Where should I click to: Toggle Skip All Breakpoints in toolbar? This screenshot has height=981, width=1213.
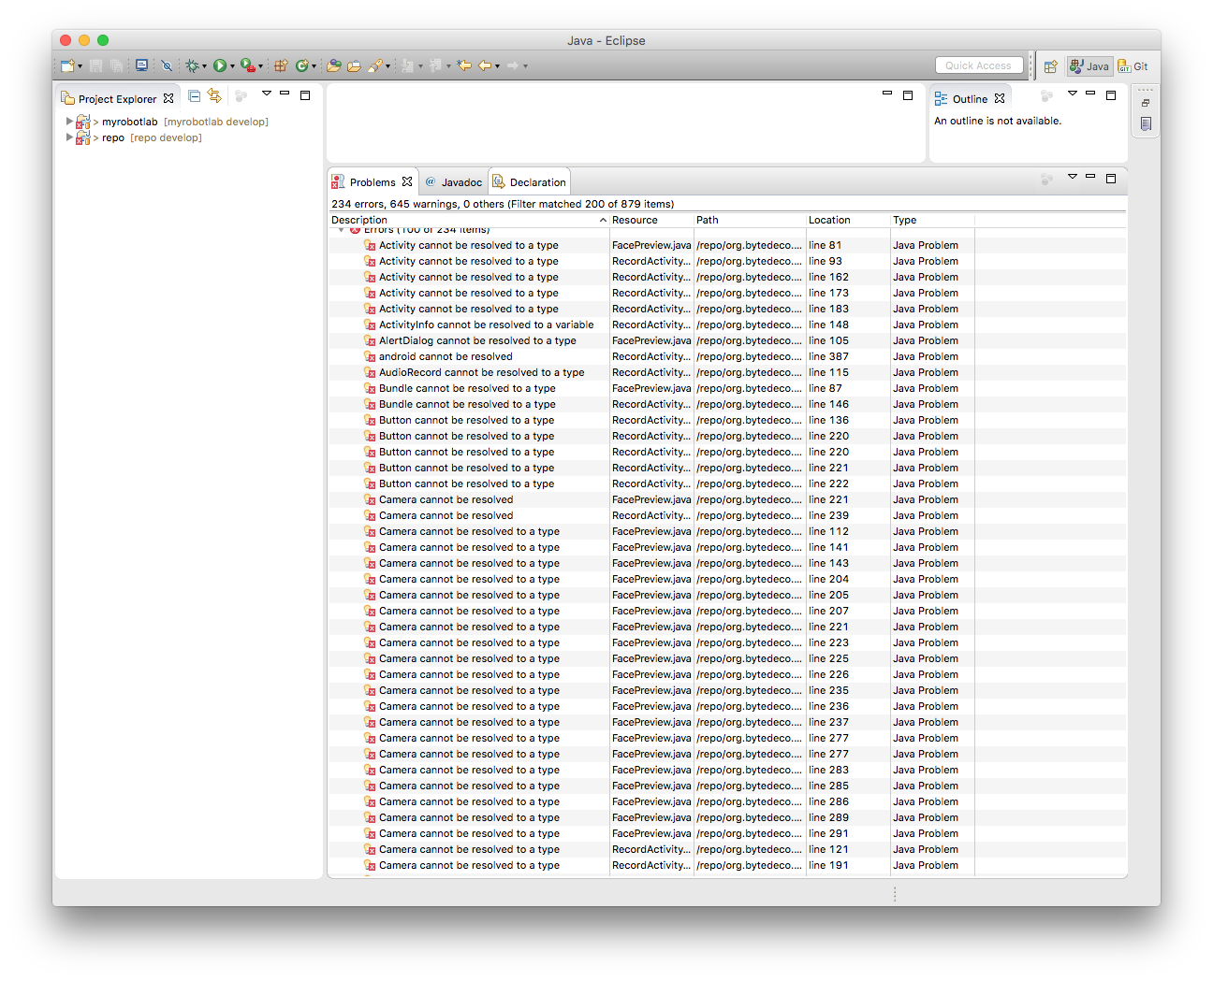click(x=167, y=65)
